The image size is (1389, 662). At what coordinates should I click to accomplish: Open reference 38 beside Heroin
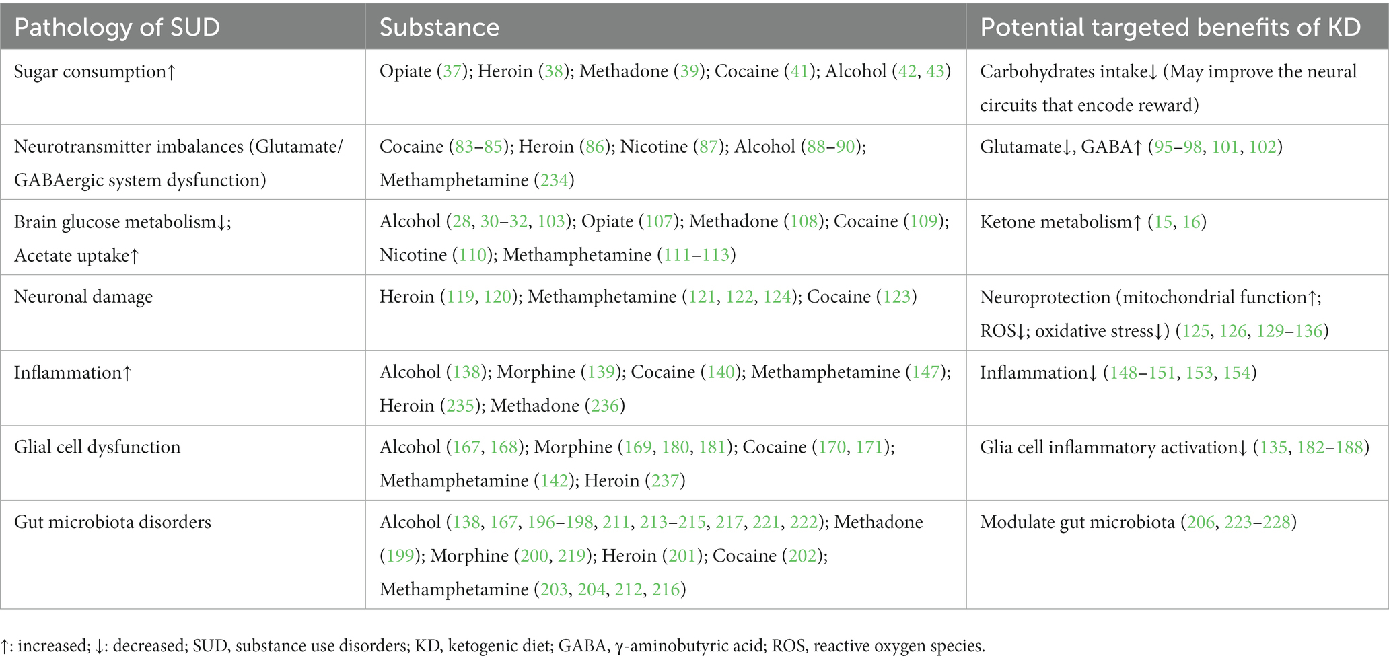[x=553, y=71]
